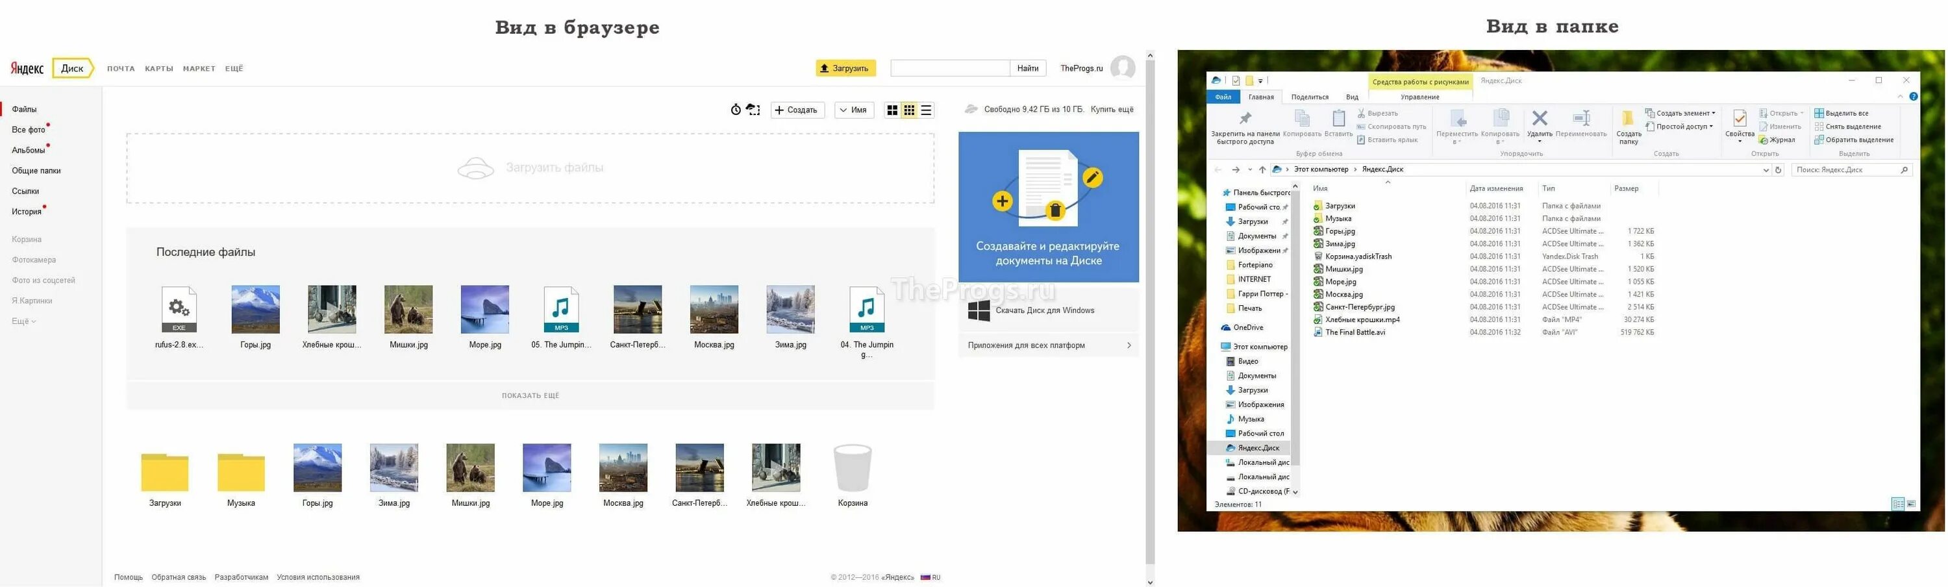Open Управление tab in Explorer
This screenshot has width=1948, height=587.
pos(1419,97)
